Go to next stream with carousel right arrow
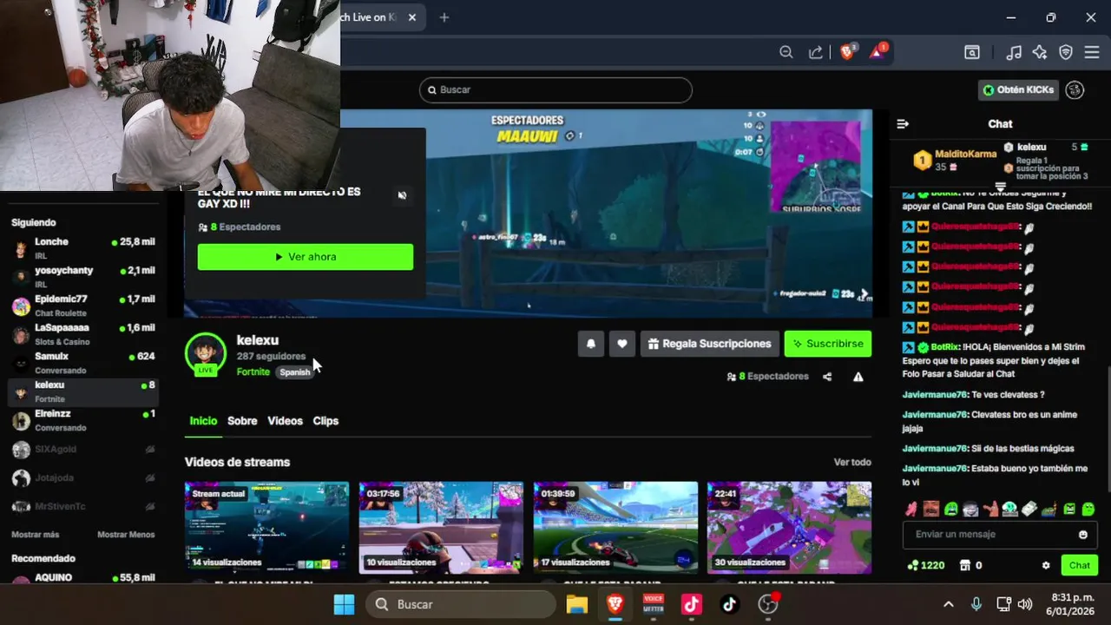Image resolution: width=1111 pixels, height=625 pixels. point(864,295)
